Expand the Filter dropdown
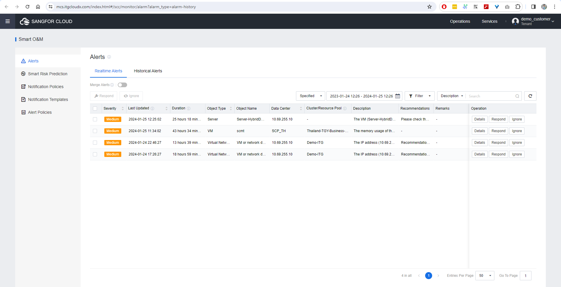Viewport: 561px width, 287px height. click(x=420, y=96)
